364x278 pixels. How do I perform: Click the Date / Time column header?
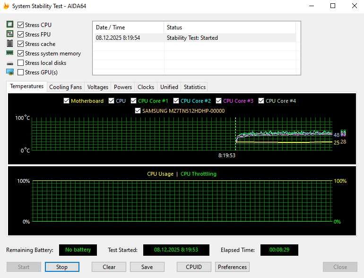[x=128, y=27]
